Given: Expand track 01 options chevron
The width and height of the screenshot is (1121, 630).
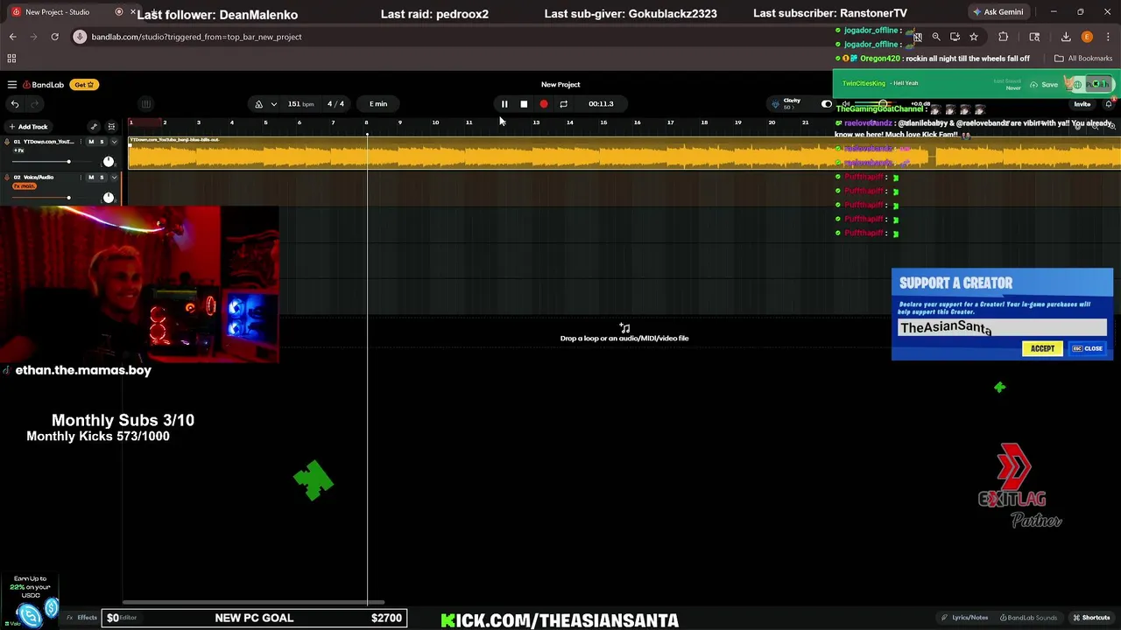Looking at the screenshot, I should [x=114, y=142].
